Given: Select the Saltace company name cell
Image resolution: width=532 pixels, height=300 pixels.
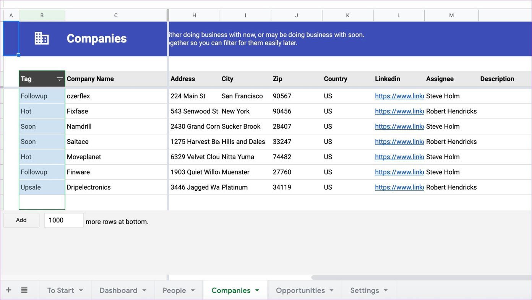Looking at the screenshot, I should 116,142.
